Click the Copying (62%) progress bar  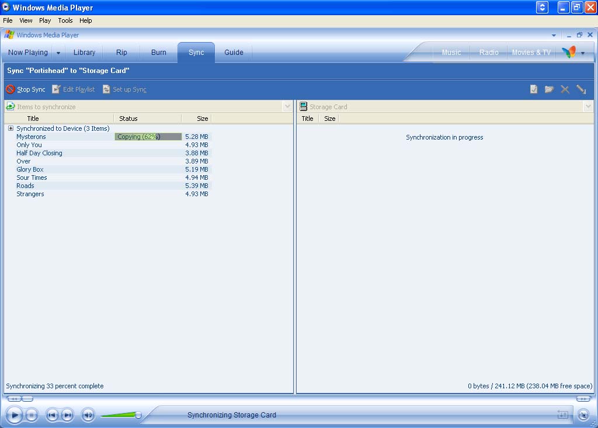pyautogui.click(x=148, y=137)
